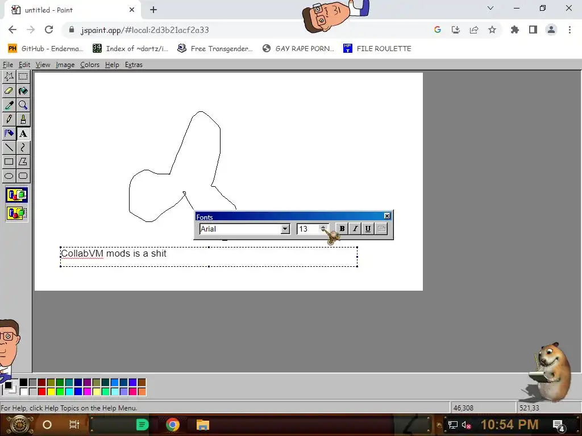Open the Help menu

pos(112,65)
